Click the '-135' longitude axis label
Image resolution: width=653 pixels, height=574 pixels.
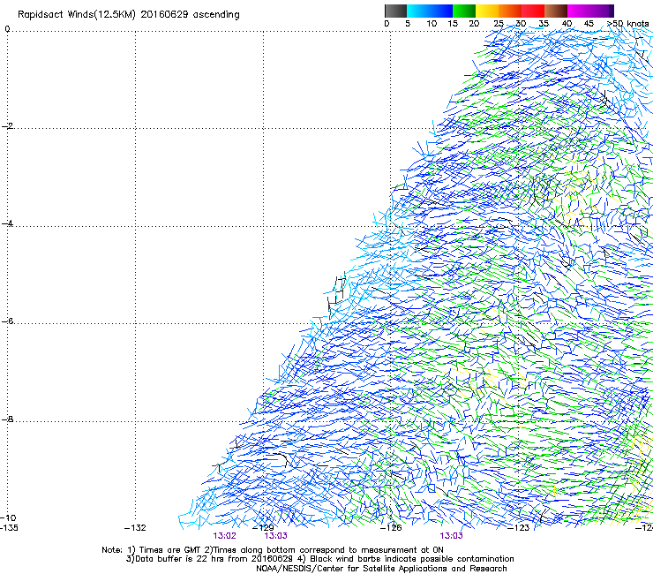(x=9, y=528)
